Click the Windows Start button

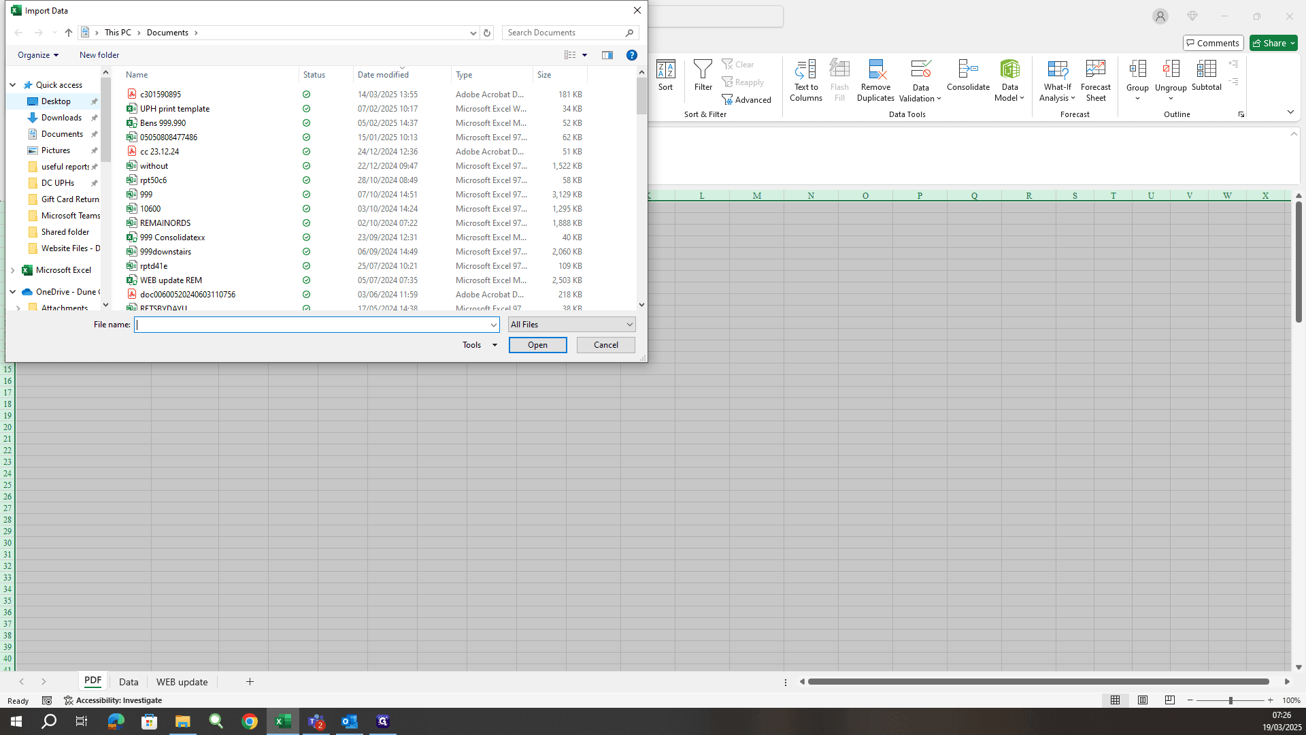click(16, 721)
